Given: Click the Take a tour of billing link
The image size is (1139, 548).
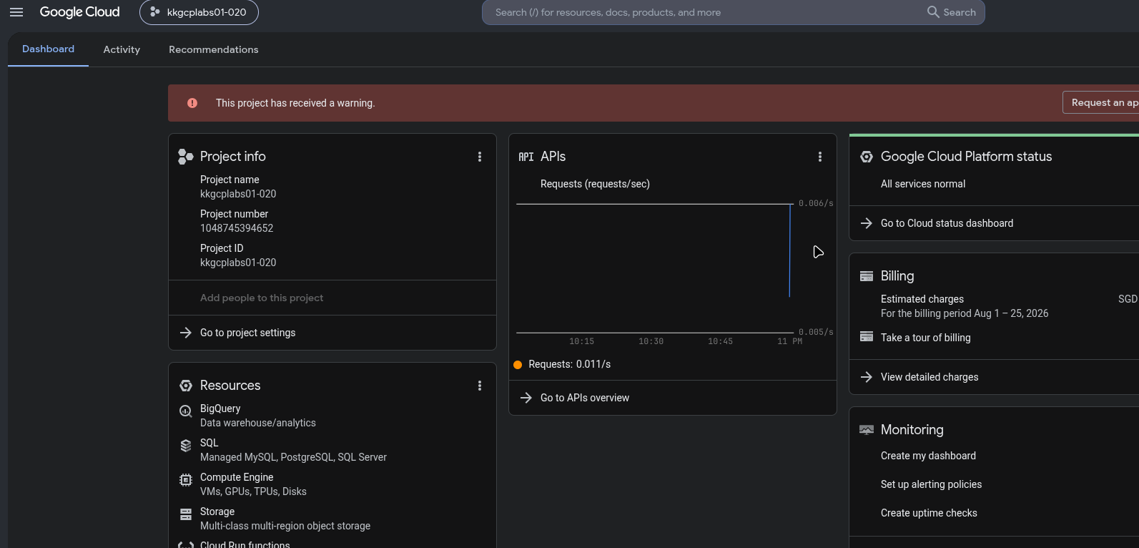Looking at the screenshot, I should pyautogui.click(x=926, y=338).
